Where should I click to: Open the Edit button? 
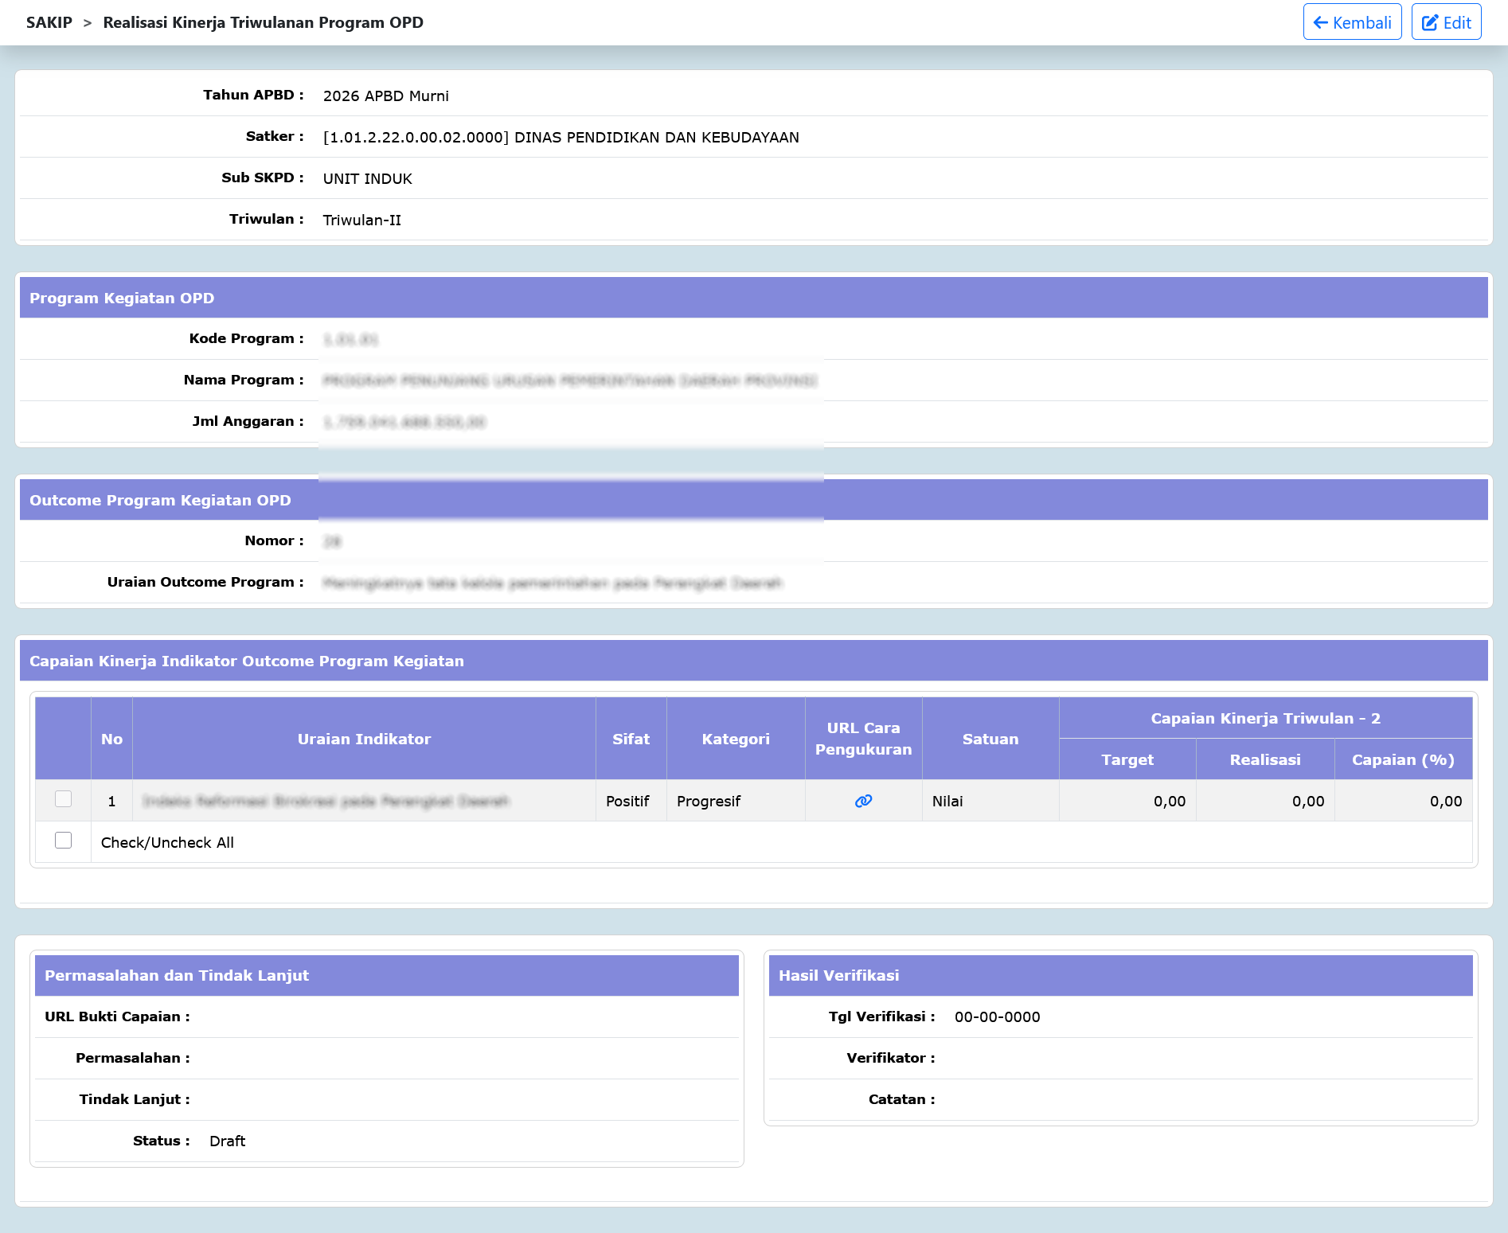[1446, 22]
